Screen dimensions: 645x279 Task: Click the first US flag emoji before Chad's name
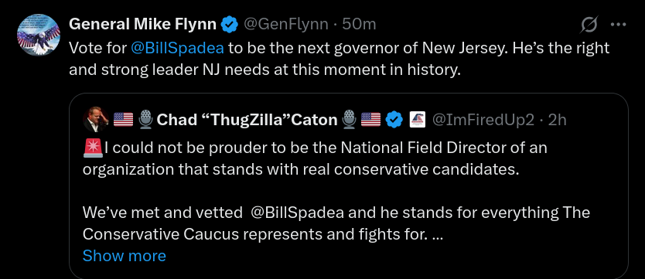click(123, 120)
